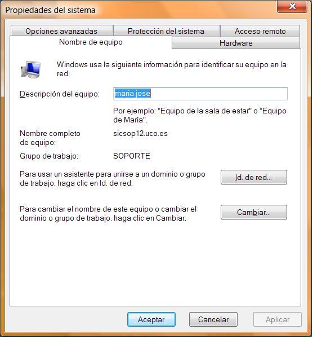Click the Nombre completo de equipo label

pos(50,138)
